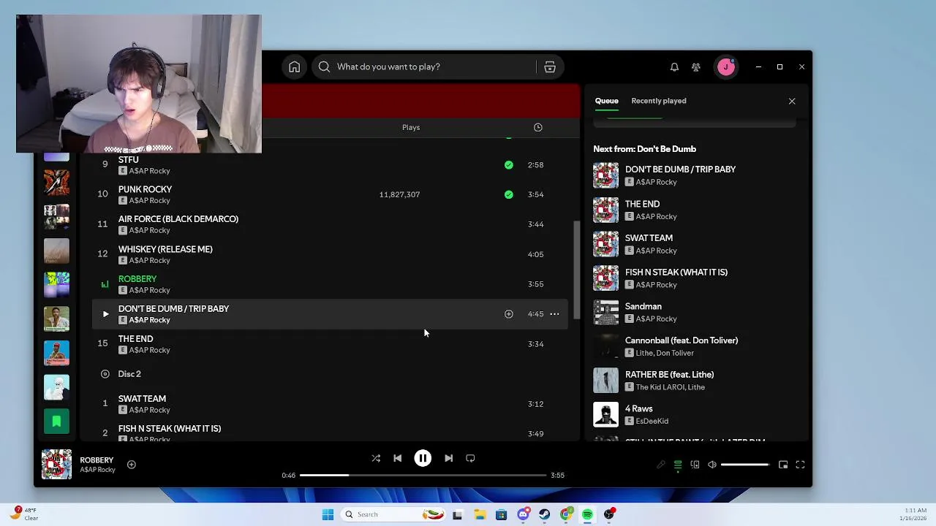Skip to previous track
936x526 pixels.
397,459
